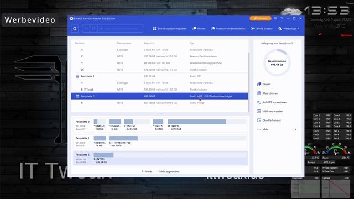Run Oberflächentest from sidebar

[269, 121]
